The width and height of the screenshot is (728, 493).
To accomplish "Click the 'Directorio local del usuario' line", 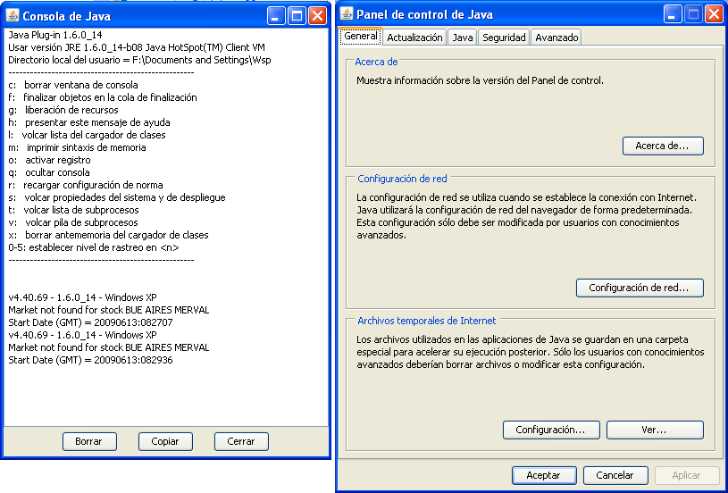I will click(x=139, y=60).
